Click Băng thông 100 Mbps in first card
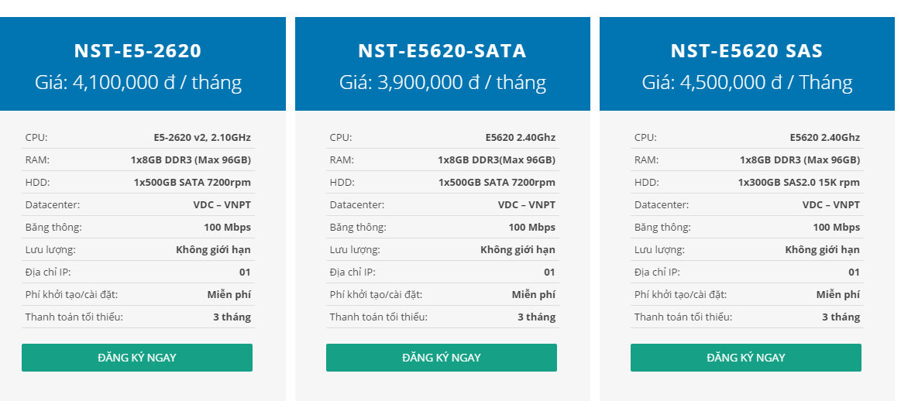The height and width of the screenshot is (401, 901). pyautogui.click(x=227, y=227)
